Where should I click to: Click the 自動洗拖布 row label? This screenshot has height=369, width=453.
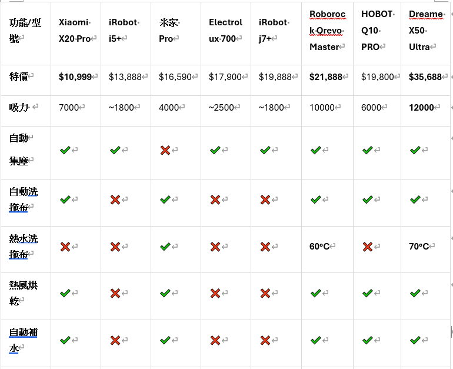coord(23,200)
